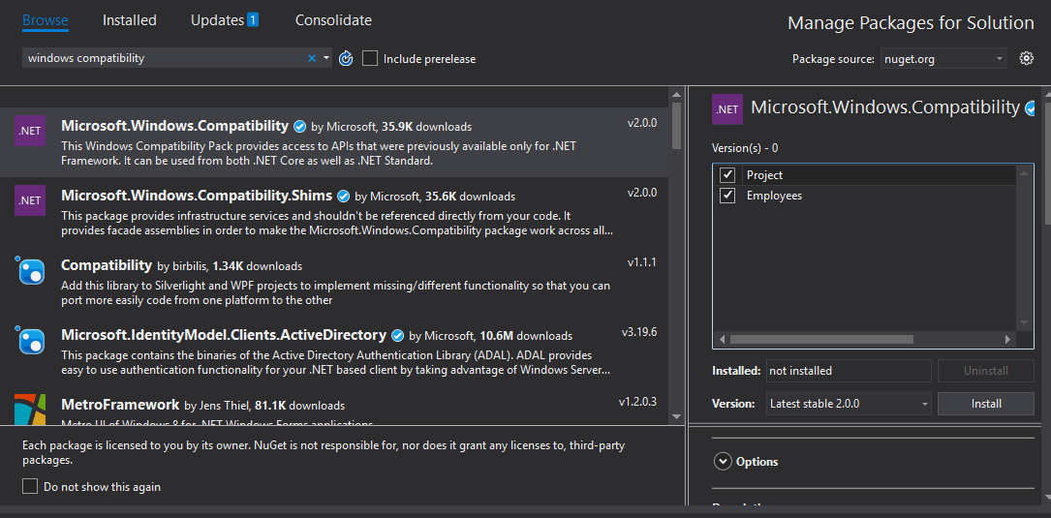1051x518 pixels.
Task: Click the Updates count badge
Action: (x=253, y=20)
